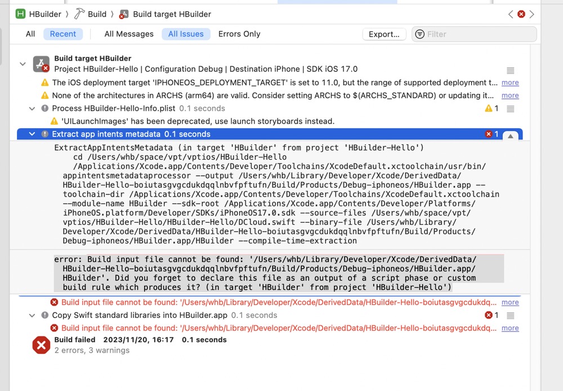
Task: Click error count badge on Extract app intents row
Action: tap(491, 134)
